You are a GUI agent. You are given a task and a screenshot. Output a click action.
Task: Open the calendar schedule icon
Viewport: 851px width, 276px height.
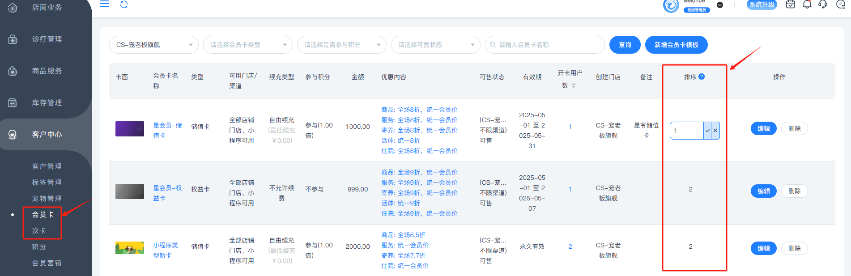(x=791, y=4)
